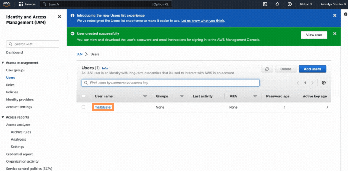Click the Last activity column header
Image resolution: width=348 pixels, height=171 pixels.
tap(202, 96)
